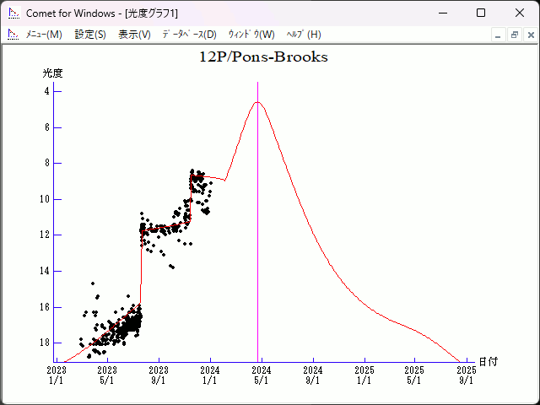540x405 pixels.
Task: Minimize the inner 光度グラフ1 child window
Action: (x=498, y=35)
